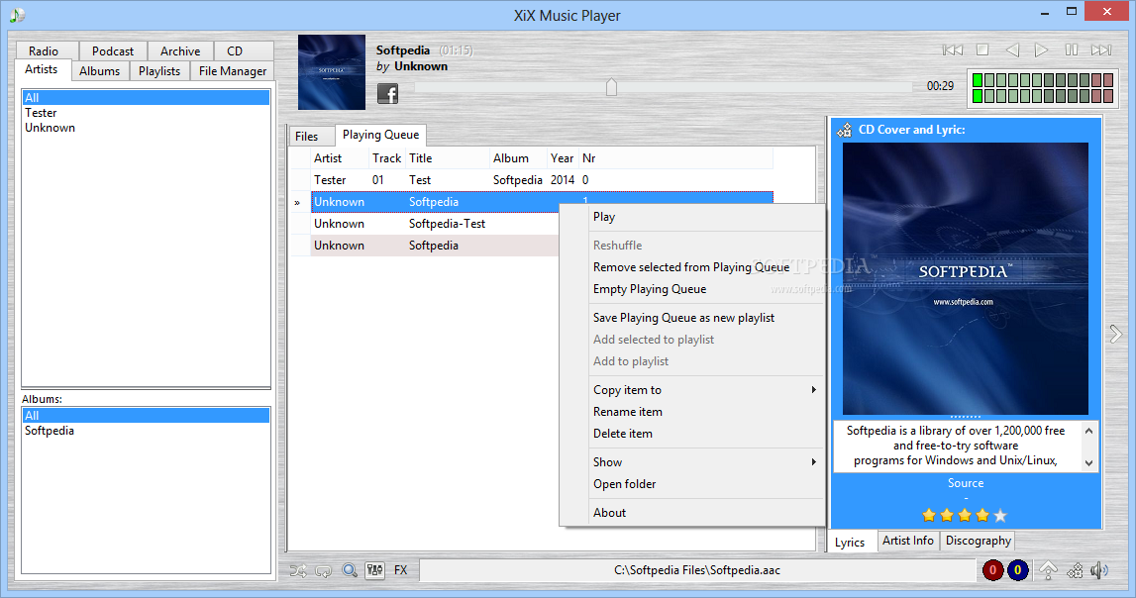Open the Artist Info tab
This screenshot has height=598, width=1136.
[908, 541]
